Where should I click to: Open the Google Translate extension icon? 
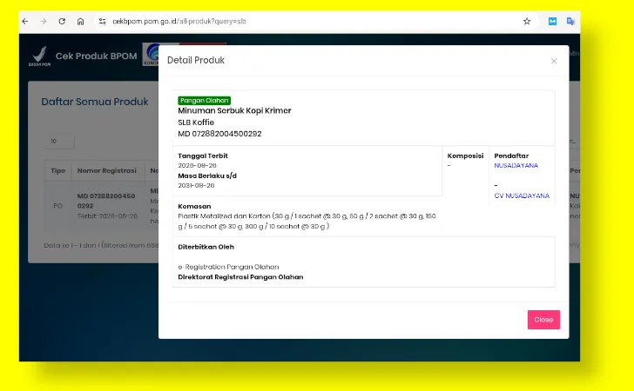(x=570, y=22)
